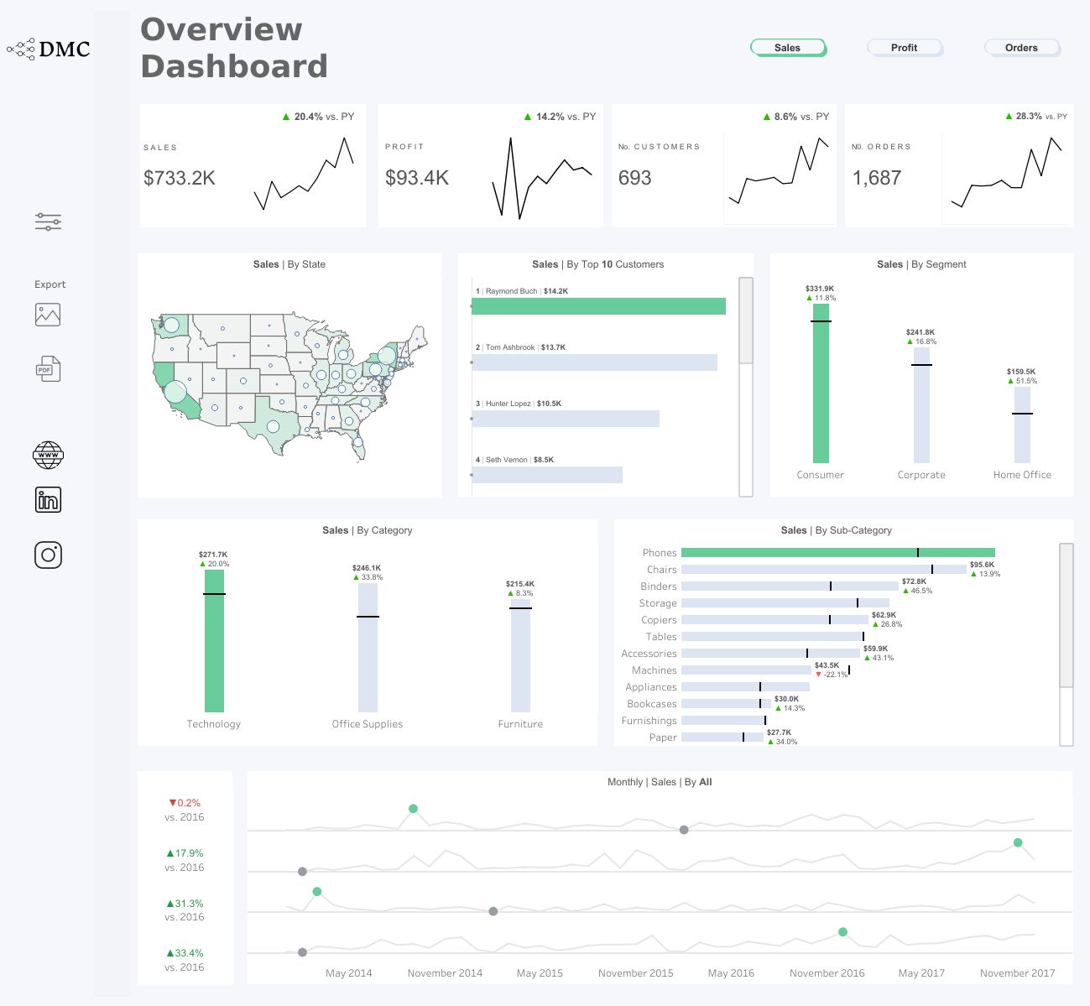Click the green peak marker near November 2017
1090x1006 pixels.
point(1018,842)
